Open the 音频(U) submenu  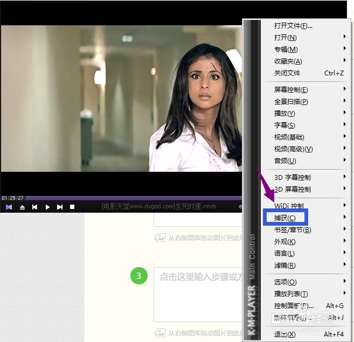305,161
